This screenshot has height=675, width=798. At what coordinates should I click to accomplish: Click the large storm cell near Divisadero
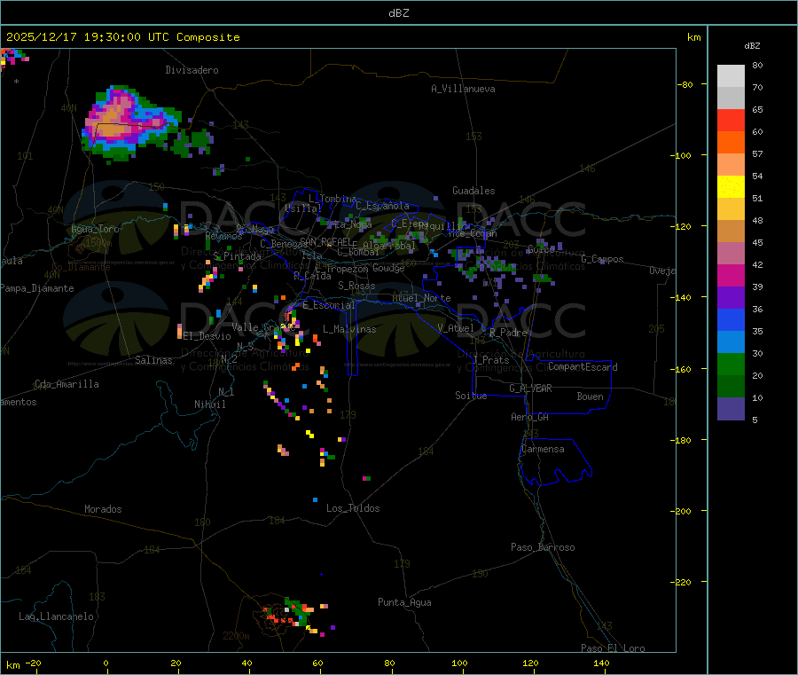(131, 122)
